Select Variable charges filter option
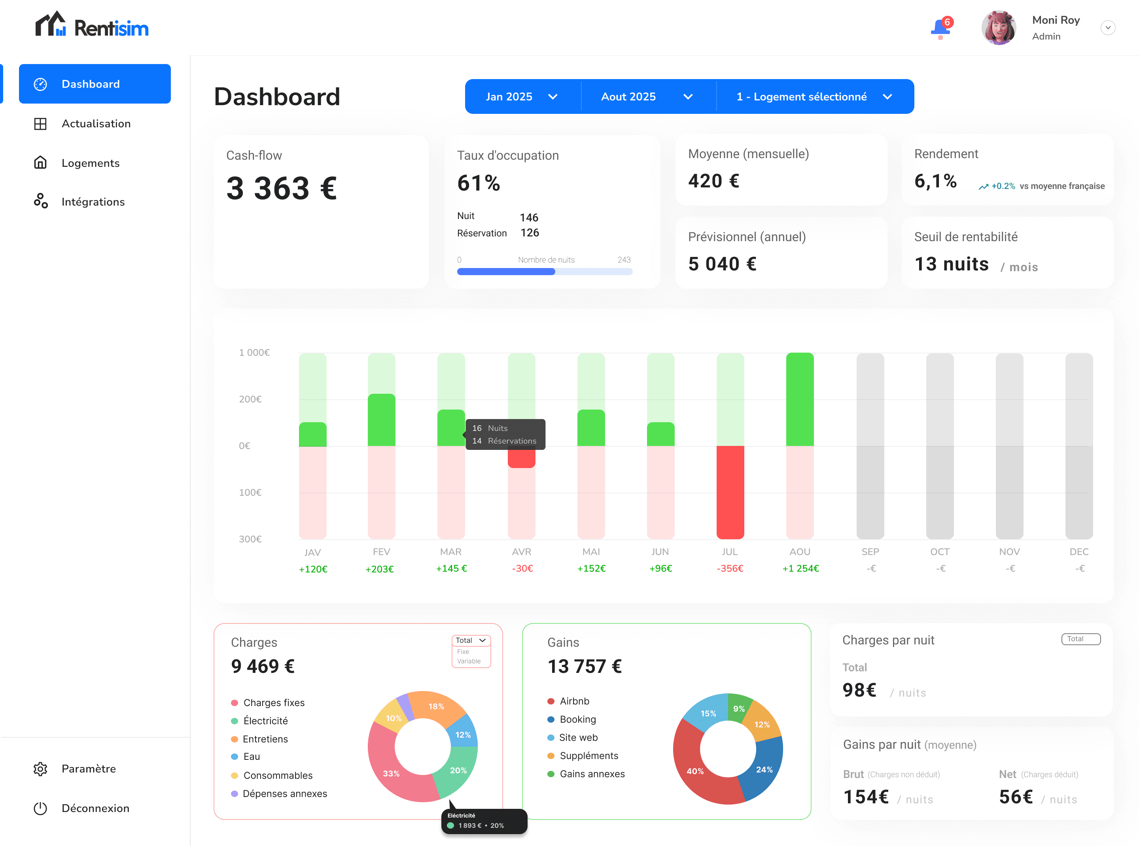This screenshot has width=1139, height=846. tap(469, 661)
